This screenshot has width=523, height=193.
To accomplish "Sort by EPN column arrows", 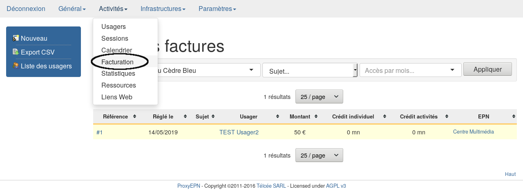I will pos(514,117).
